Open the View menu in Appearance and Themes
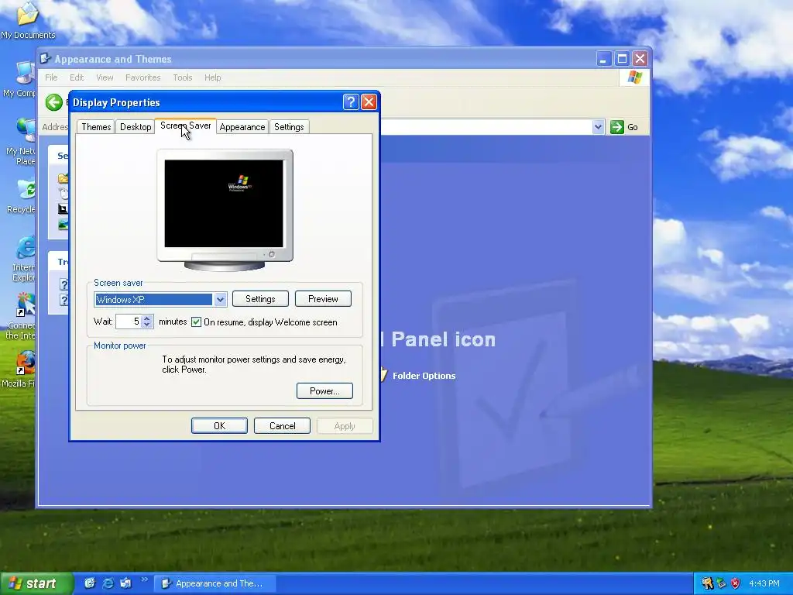793x595 pixels. click(105, 77)
